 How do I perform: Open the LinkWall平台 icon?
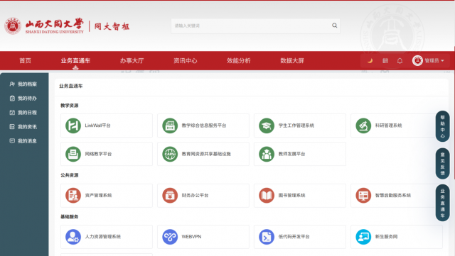click(x=73, y=126)
